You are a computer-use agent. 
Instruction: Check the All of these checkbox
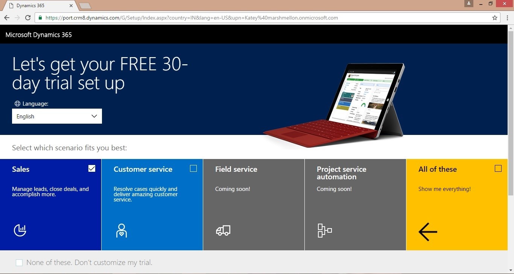(498, 168)
